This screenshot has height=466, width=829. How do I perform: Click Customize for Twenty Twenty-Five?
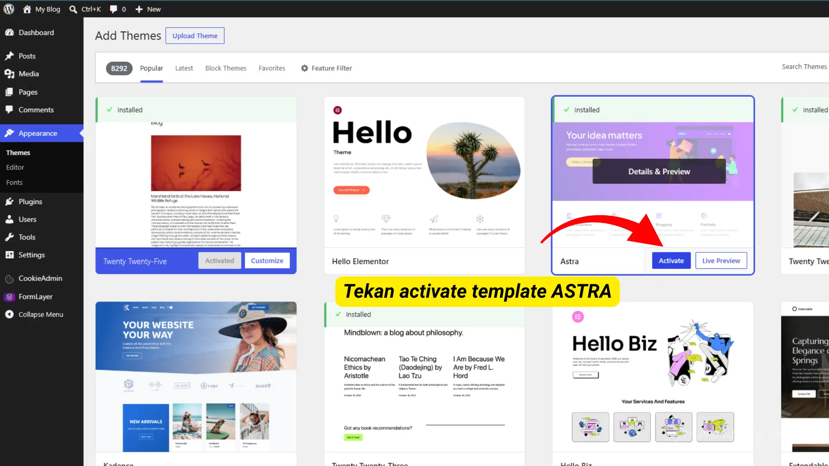point(267,261)
